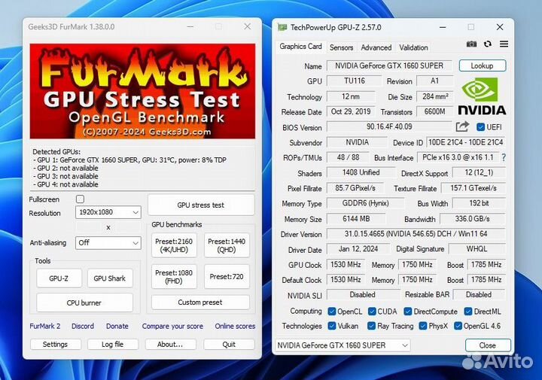The image size is (542, 380).
Task: Click the GPU-Z title bar app icon
Action: click(282, 27)
